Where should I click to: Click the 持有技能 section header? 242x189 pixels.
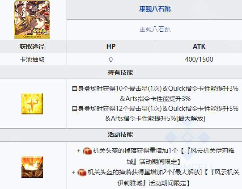(x=121, y=72)
